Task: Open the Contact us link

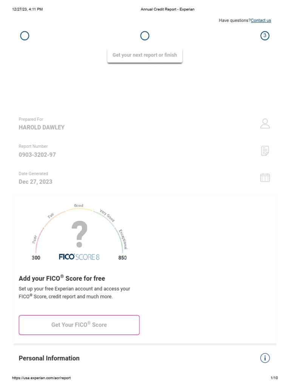Action: point(261,20)
